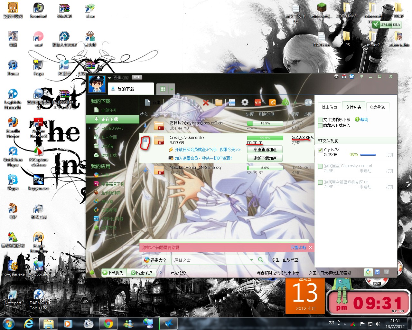Open the settings gear in Thunder toolbar
This screenshot has height=330, width=412.
(245, 102)
